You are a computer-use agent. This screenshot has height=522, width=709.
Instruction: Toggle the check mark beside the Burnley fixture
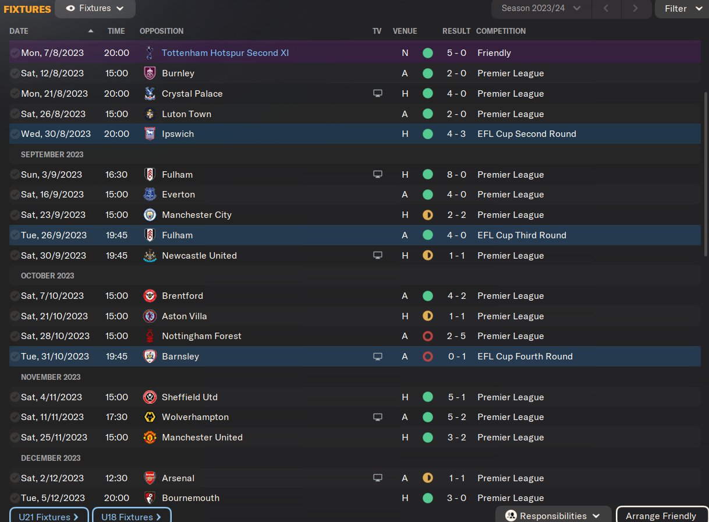pos(15,73)
